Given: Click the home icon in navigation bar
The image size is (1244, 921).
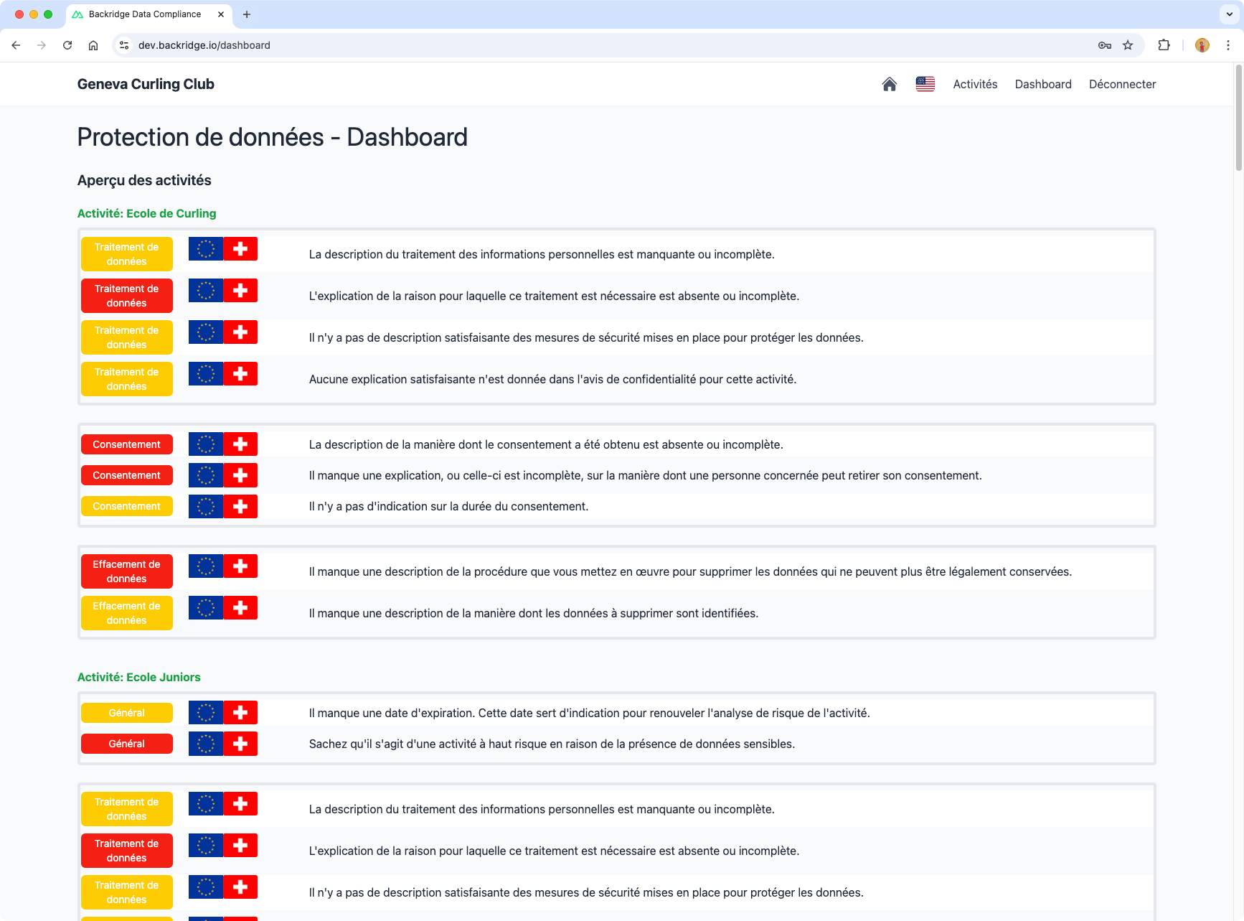Looking at the screenshot, I should click(889, 84).
